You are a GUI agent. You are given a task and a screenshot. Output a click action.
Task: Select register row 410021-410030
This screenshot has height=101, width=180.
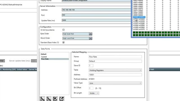tap(139, 21)
